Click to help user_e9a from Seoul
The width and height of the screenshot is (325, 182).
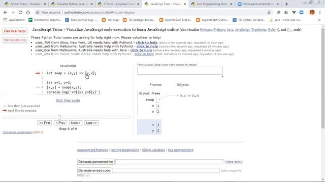coord(144,54)
